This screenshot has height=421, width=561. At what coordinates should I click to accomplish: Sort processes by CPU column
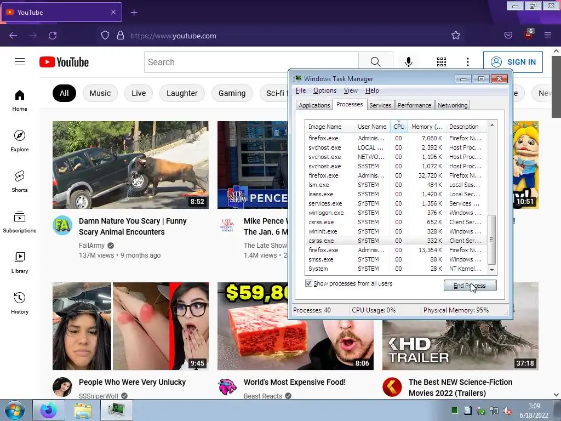pyautogui.click(x=399, y=127)
